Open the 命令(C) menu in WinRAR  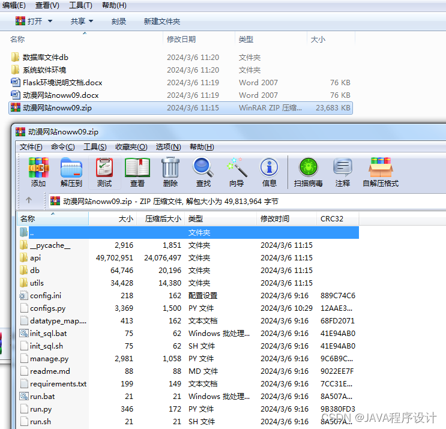coord(62,147)
